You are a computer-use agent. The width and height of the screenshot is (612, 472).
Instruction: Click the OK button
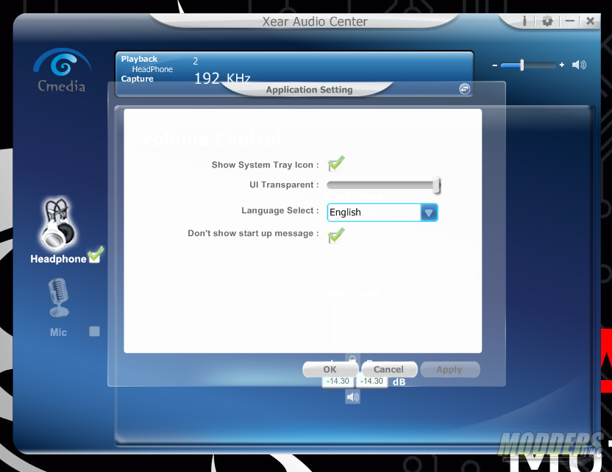(x=330, y=369)
